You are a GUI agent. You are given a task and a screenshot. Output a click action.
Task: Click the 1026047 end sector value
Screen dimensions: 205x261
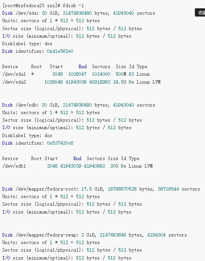pyautogui.click(x=77, y=74)
